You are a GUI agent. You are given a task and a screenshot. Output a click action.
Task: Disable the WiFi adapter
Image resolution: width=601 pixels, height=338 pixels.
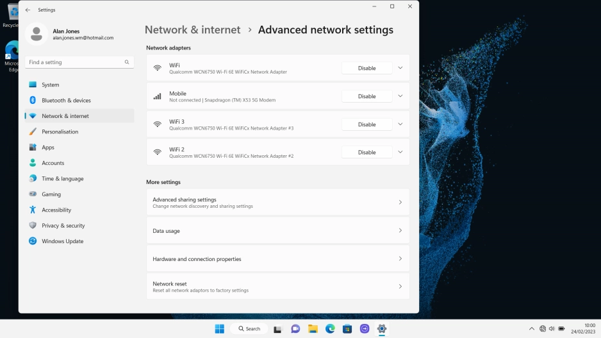(366, 68)
